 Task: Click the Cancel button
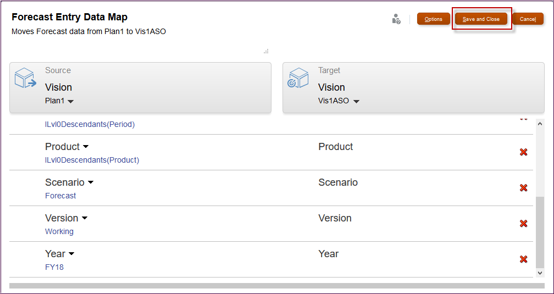[x=528, y=19]
